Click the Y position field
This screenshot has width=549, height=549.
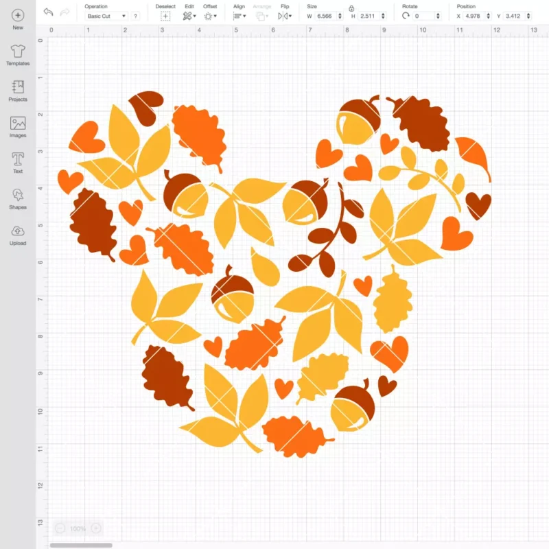(514, 16)
